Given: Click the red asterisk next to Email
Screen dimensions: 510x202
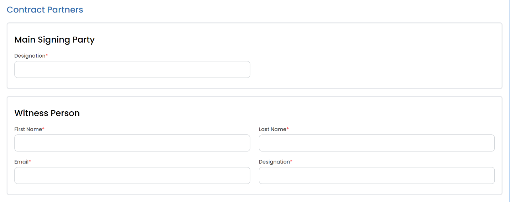Looking at the screenshot, I should coord(30,161).
